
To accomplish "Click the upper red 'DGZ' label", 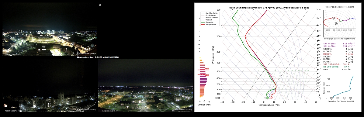I will pyautogui.click(x=207, y=69).
